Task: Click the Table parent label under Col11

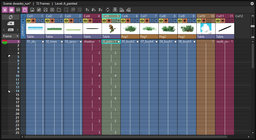Action: click(225, 37)
